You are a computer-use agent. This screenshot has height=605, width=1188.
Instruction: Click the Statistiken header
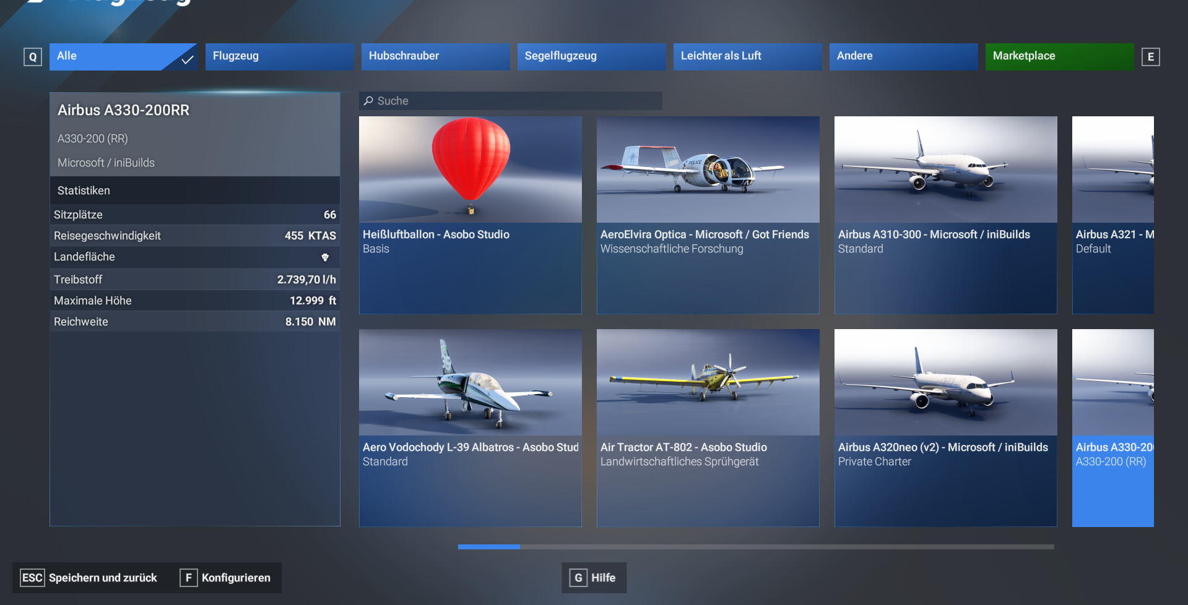(x=195, y=191)
